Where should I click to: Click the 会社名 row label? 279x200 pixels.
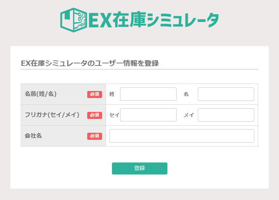pyautogui.click(x=33, y=136)
